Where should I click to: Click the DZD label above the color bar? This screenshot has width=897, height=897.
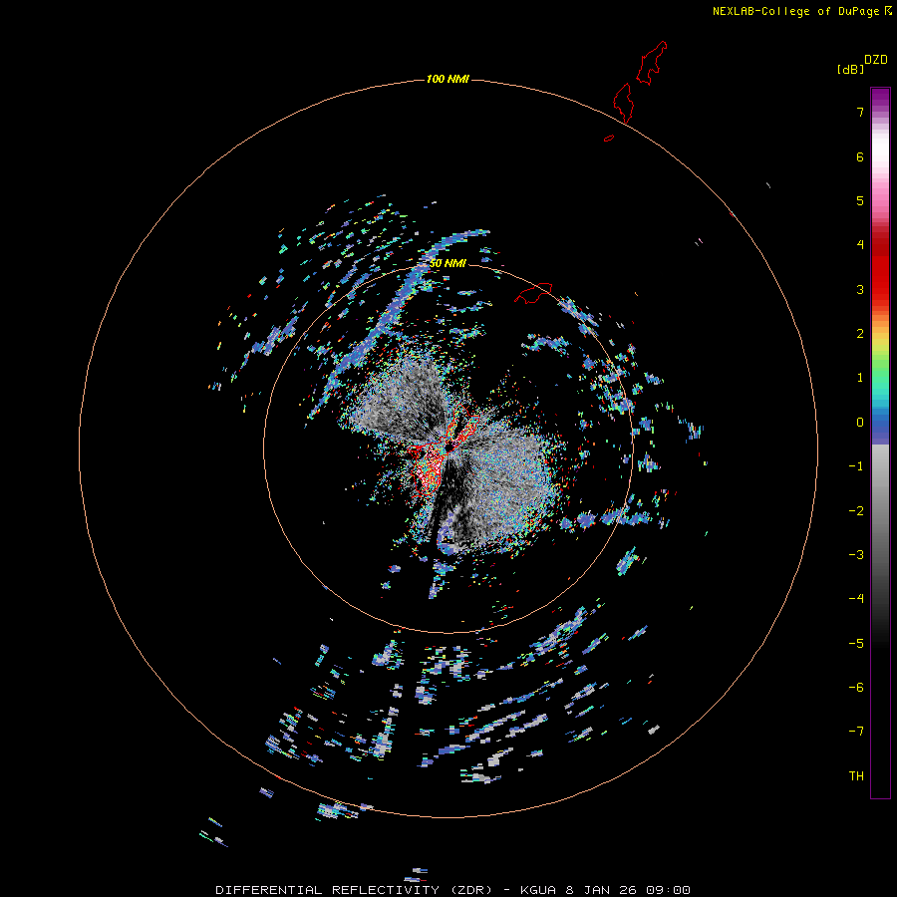[x=876, y=60]
